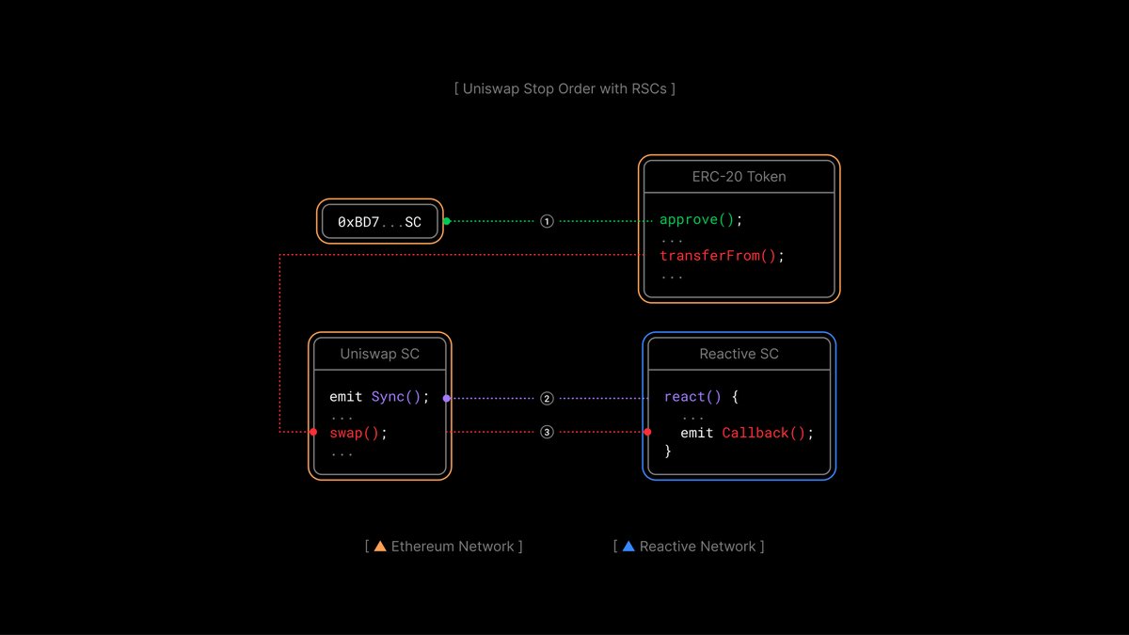The width and height of the screenshot is (1129, 635).
Task: Click the red transferFrom() function text
Action: (x=722, y=256)
